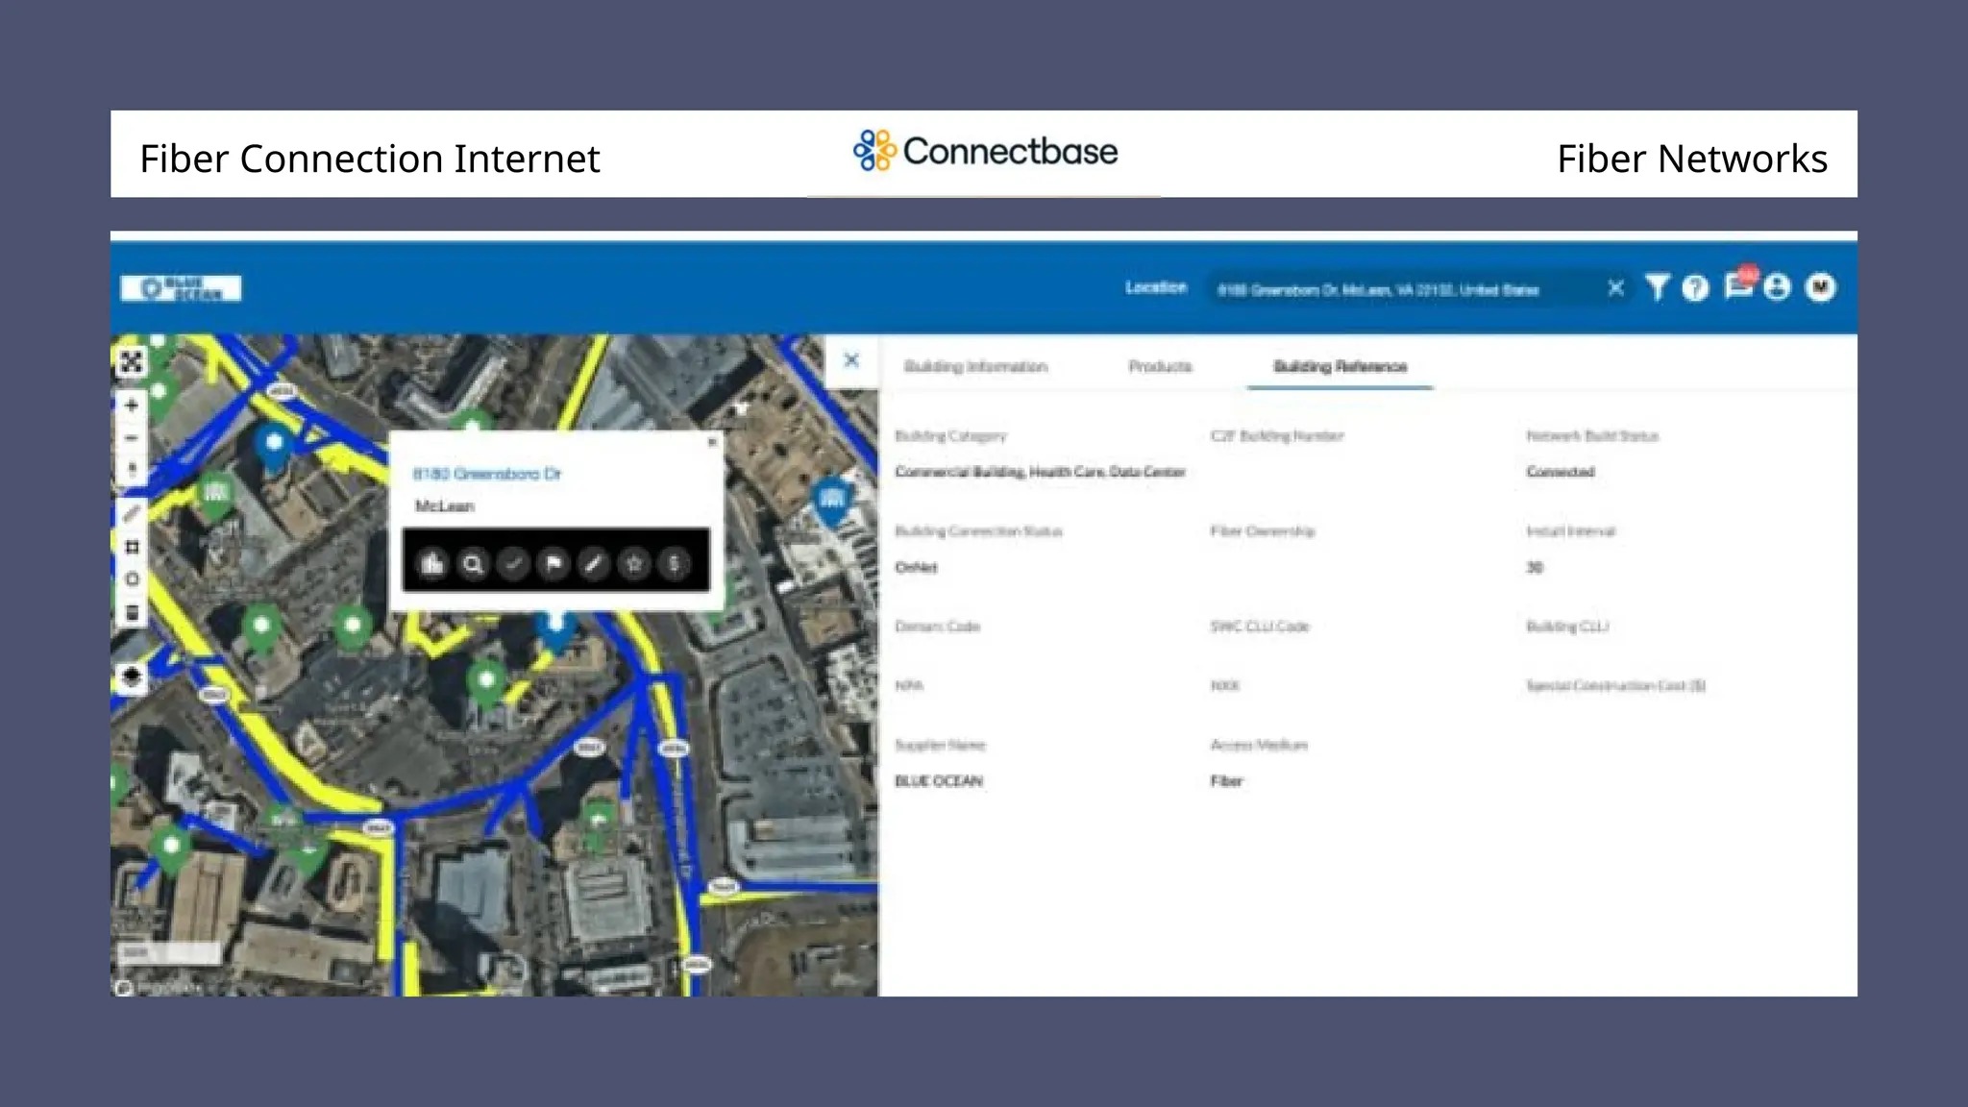Open the filter funnel icon in header
The height and width of the screenshot is (1107, 1968).
(1657, 287)
